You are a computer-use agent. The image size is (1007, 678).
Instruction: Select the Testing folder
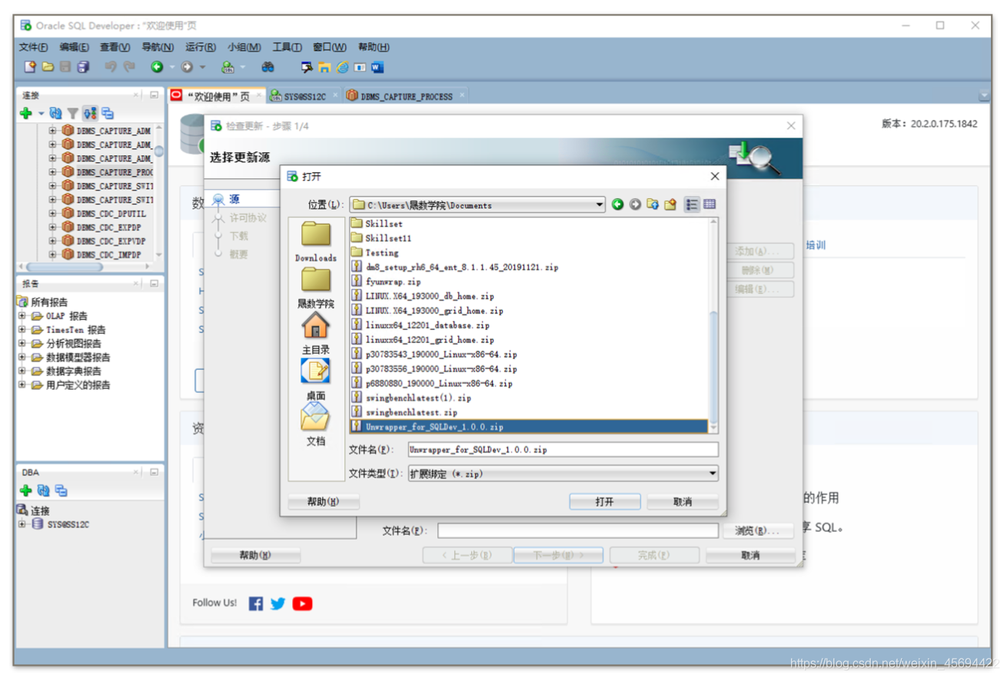click(x=381, y=253)
